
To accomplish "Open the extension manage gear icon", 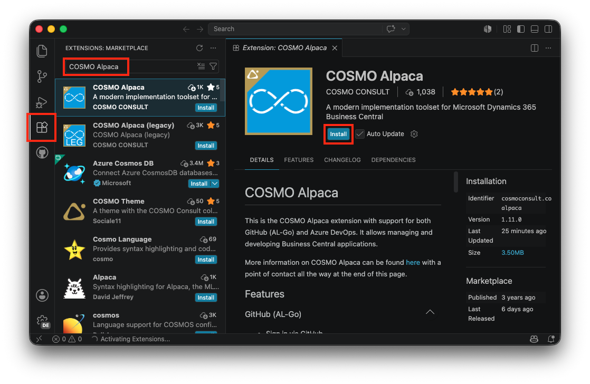I will (x=414, y=134).
